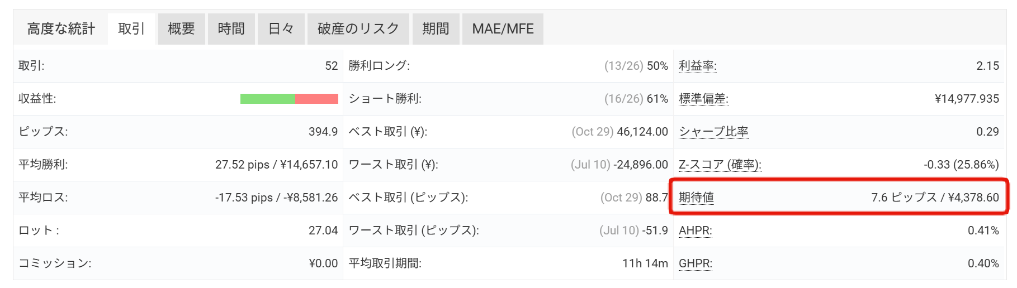This screenshot has width=1017, height=288.
Task: Click the 標準偏差 term link
Action: tap(703, 99)
